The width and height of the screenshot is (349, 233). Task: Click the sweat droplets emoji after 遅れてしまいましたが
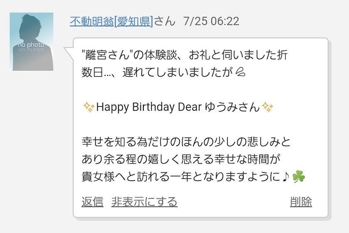pos(240,73)
